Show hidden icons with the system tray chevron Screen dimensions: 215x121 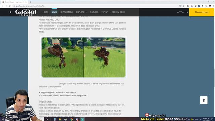[x=189, y=120]
